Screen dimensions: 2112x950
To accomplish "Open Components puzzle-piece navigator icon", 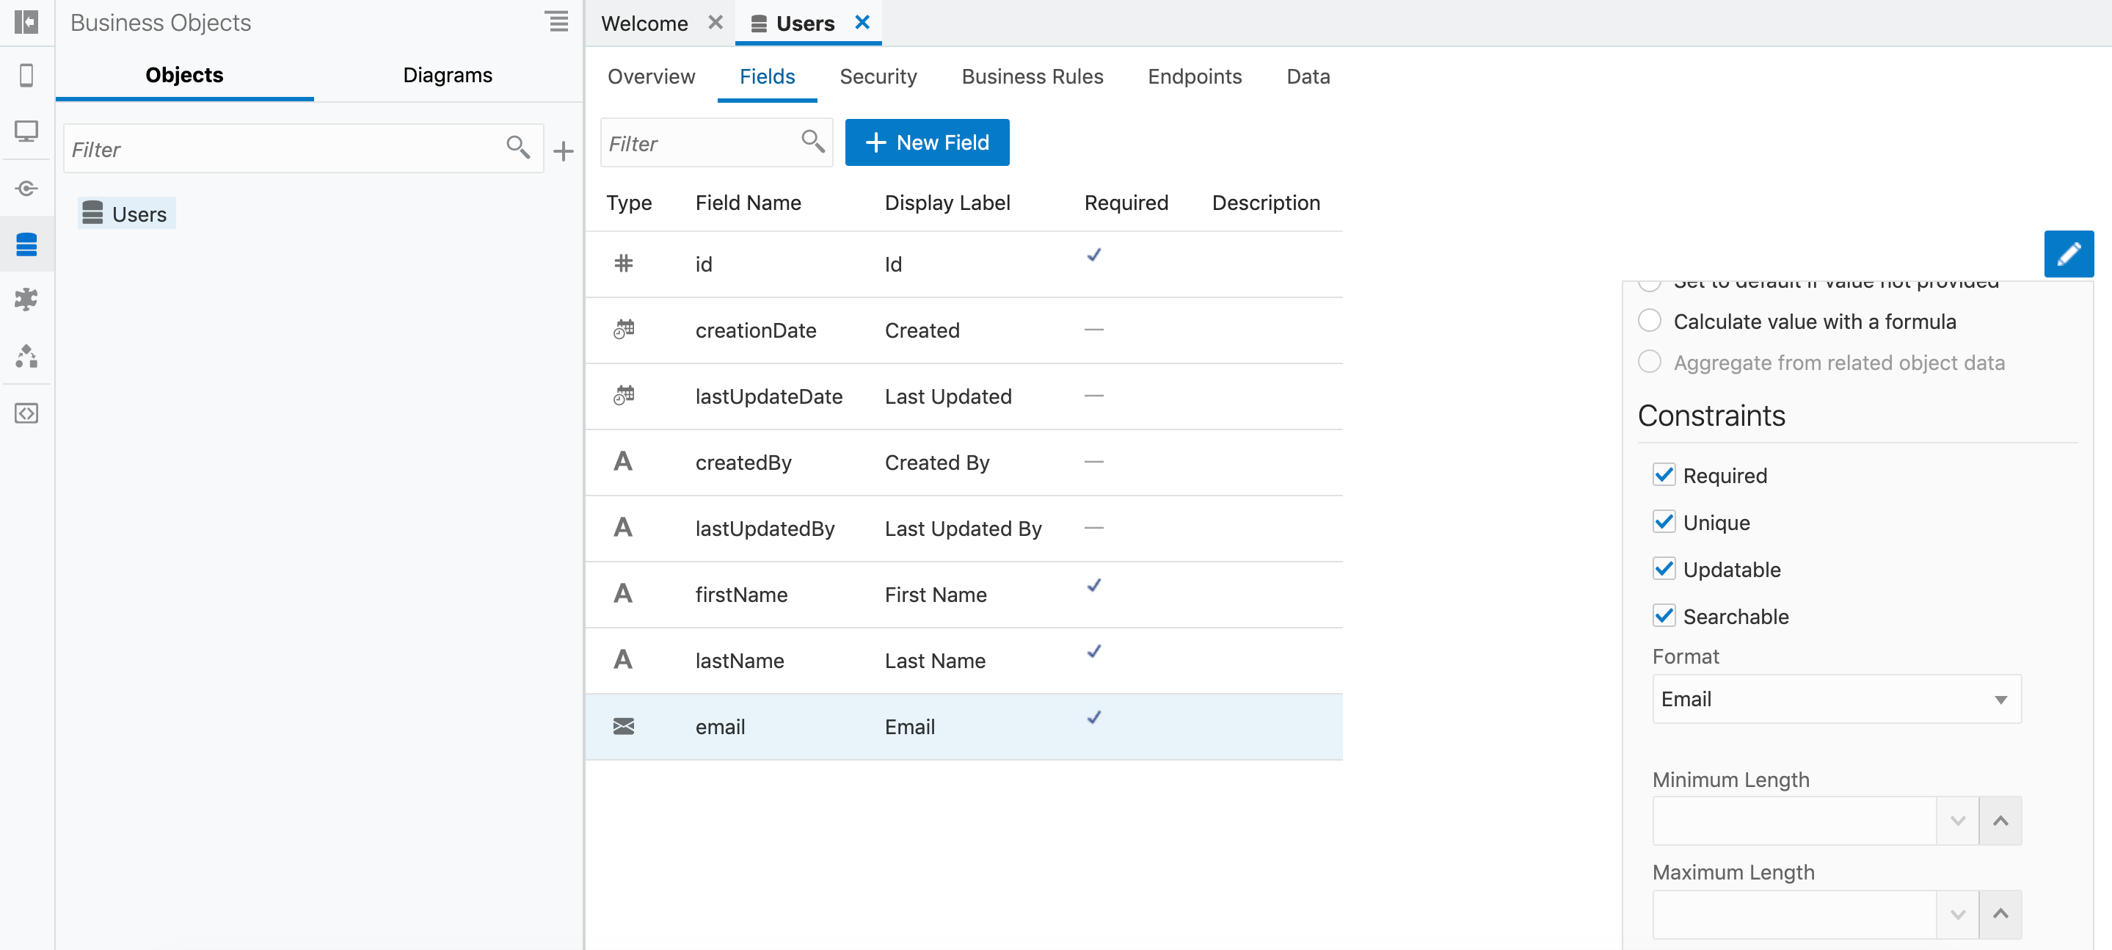I will [26, 300].
